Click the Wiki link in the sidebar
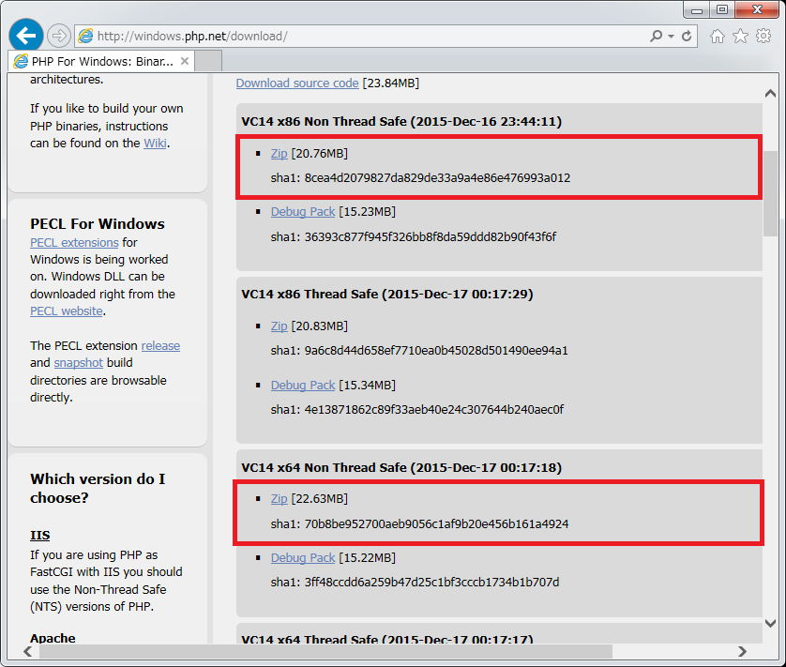786x667 pixels. (155, 144)
